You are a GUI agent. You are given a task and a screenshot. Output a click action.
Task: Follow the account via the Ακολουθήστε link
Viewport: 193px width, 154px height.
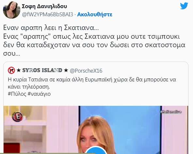click(x=95, y=14)
